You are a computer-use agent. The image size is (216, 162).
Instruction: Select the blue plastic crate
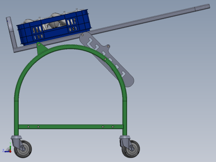pyautogui.click(x=54, y=28)
